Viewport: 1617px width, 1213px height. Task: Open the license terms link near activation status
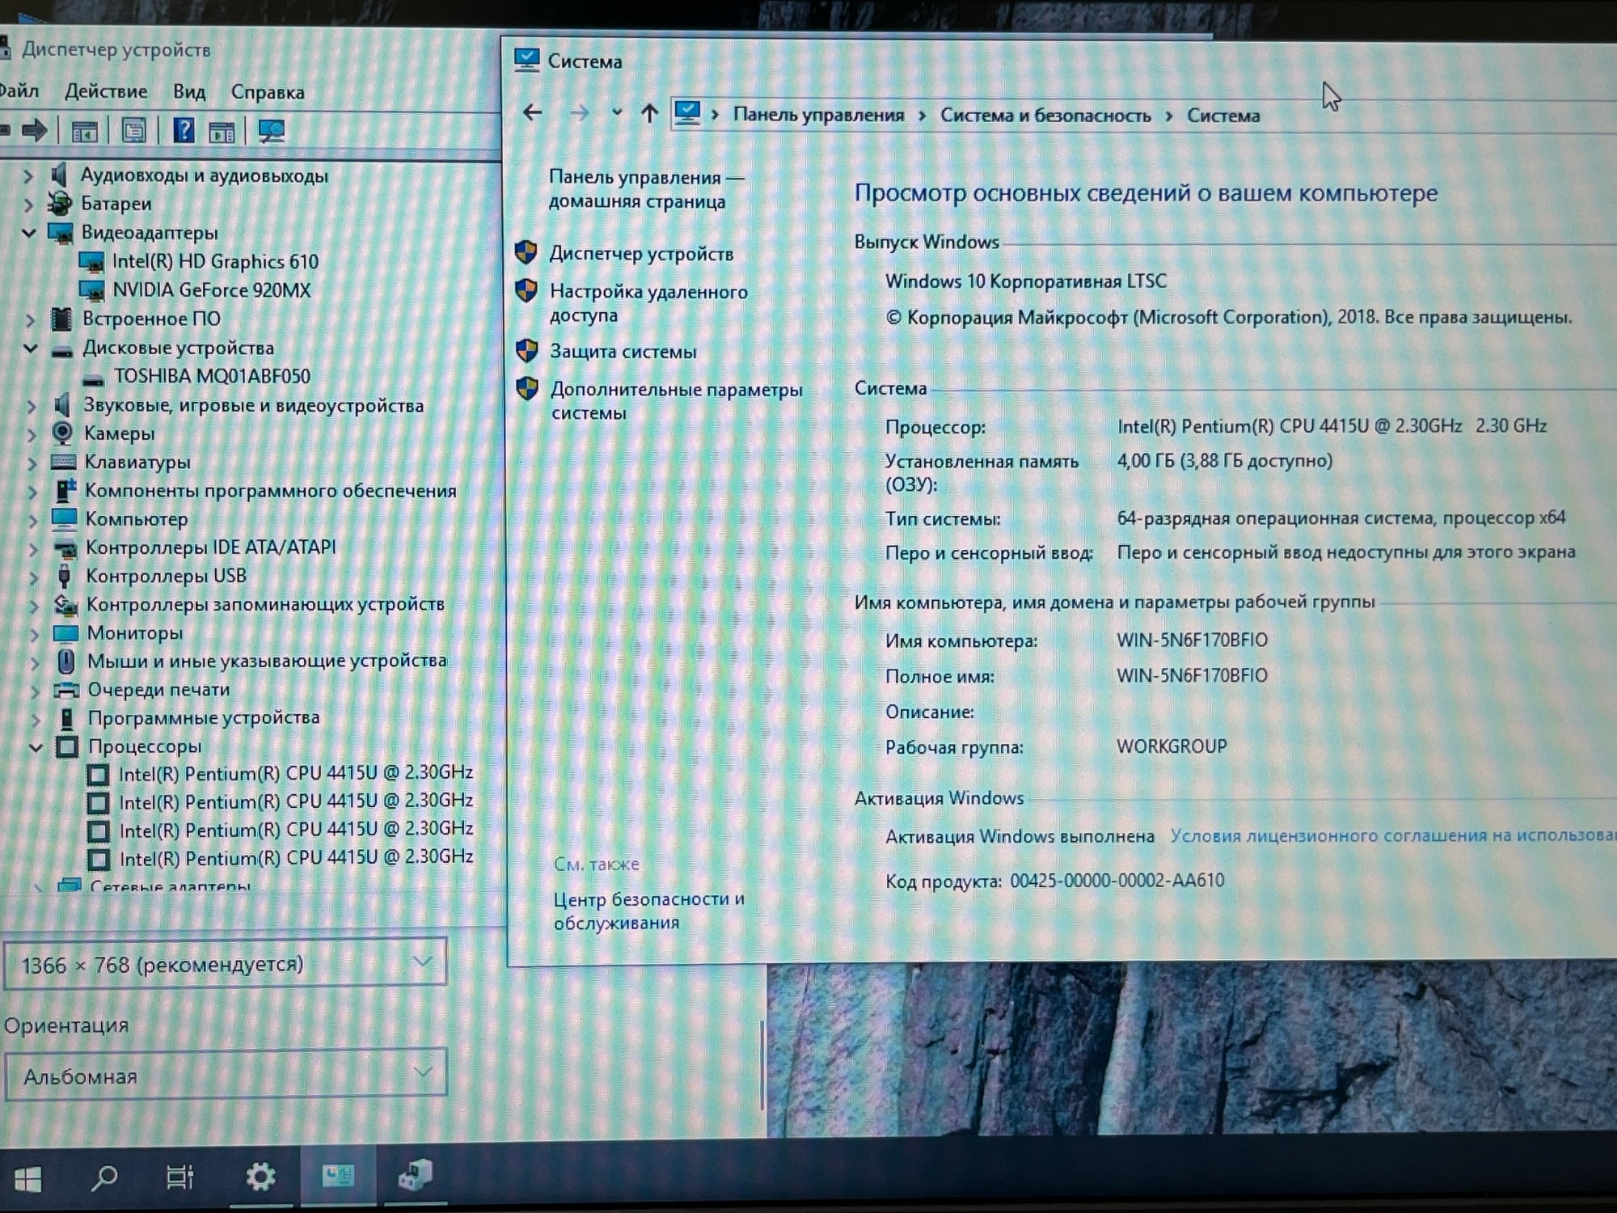coord(1392,835)
